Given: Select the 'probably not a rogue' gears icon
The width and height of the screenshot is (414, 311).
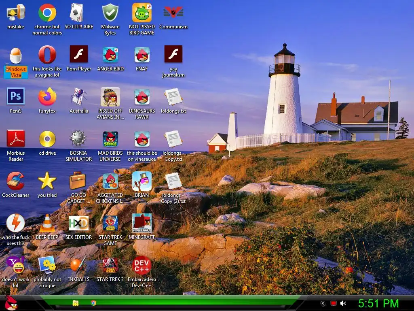Looking at the screenshot, I should click(47, 265).
